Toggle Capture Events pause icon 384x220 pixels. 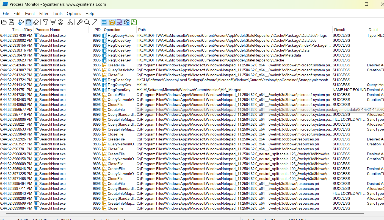point(21,22)
